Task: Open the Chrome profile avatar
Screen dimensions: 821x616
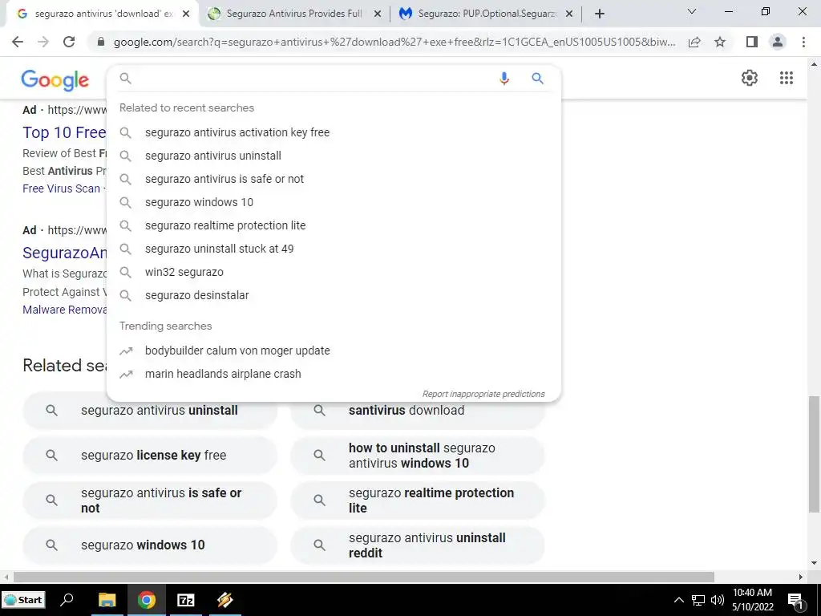Action: point(778,42)
